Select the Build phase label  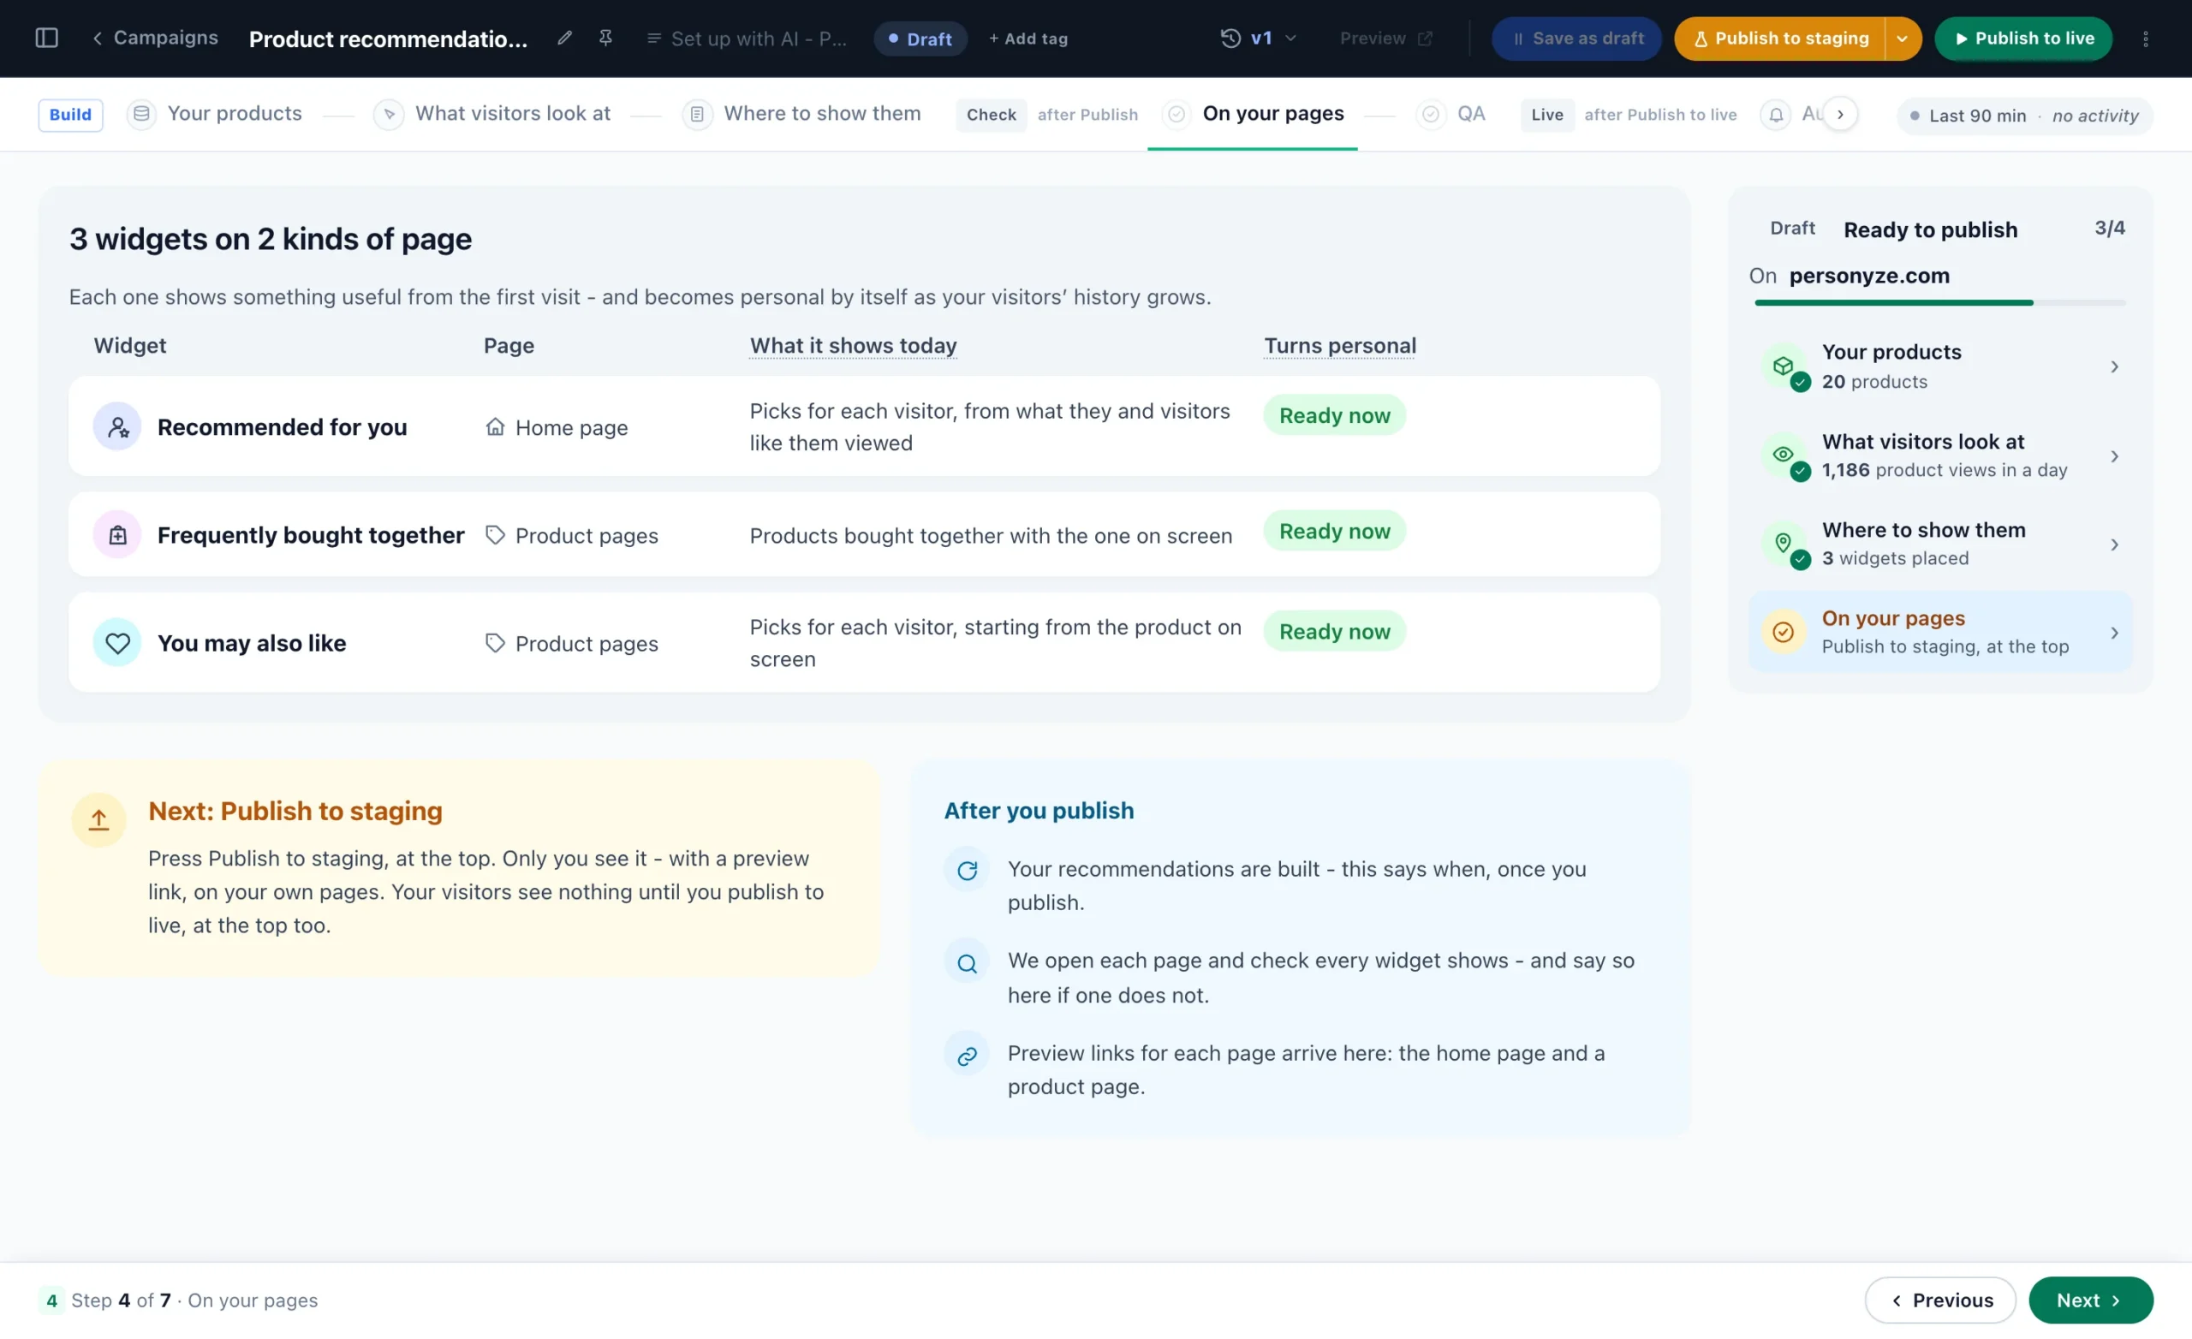tap(70, 115)
